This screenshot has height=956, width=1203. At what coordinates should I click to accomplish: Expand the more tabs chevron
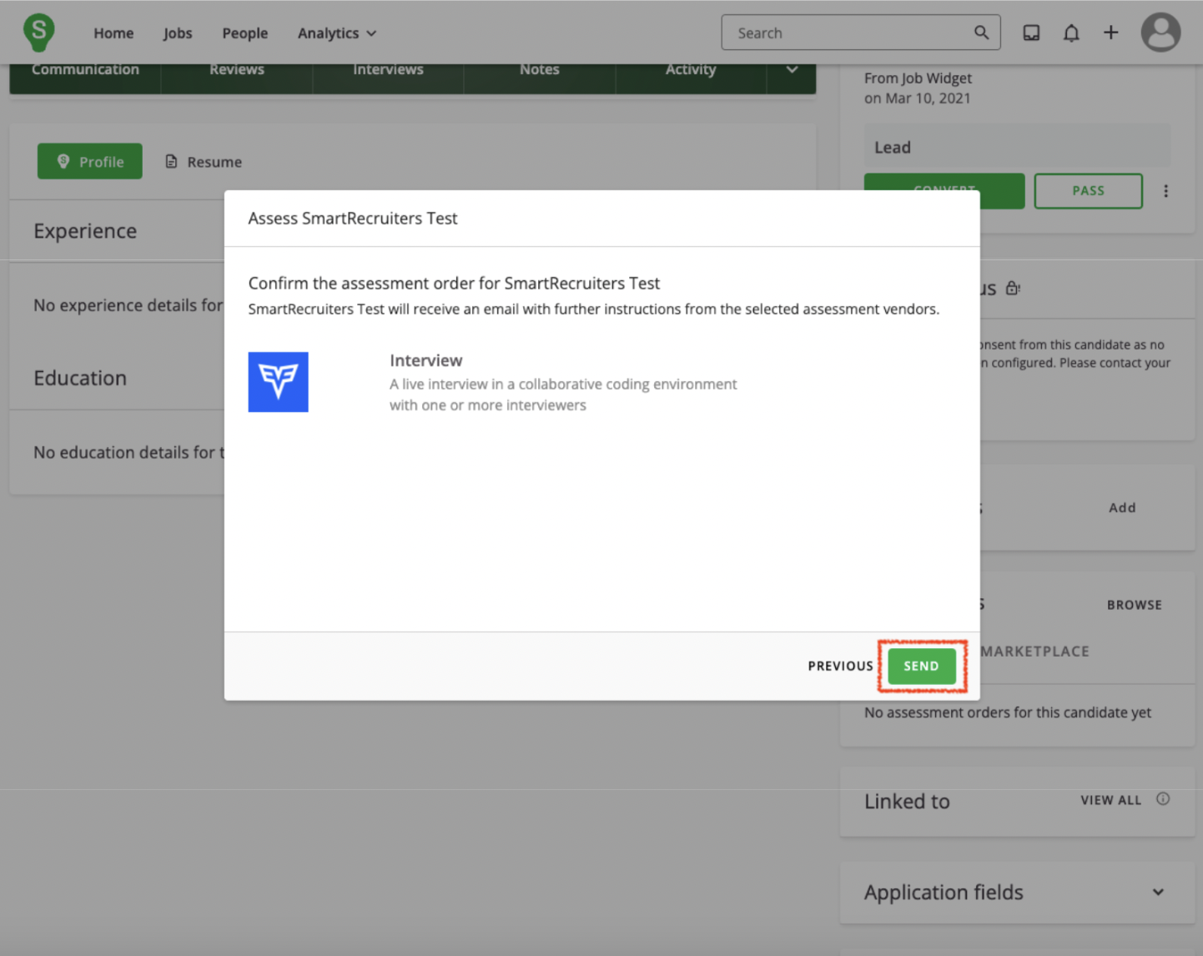click(x=792, y=70)
